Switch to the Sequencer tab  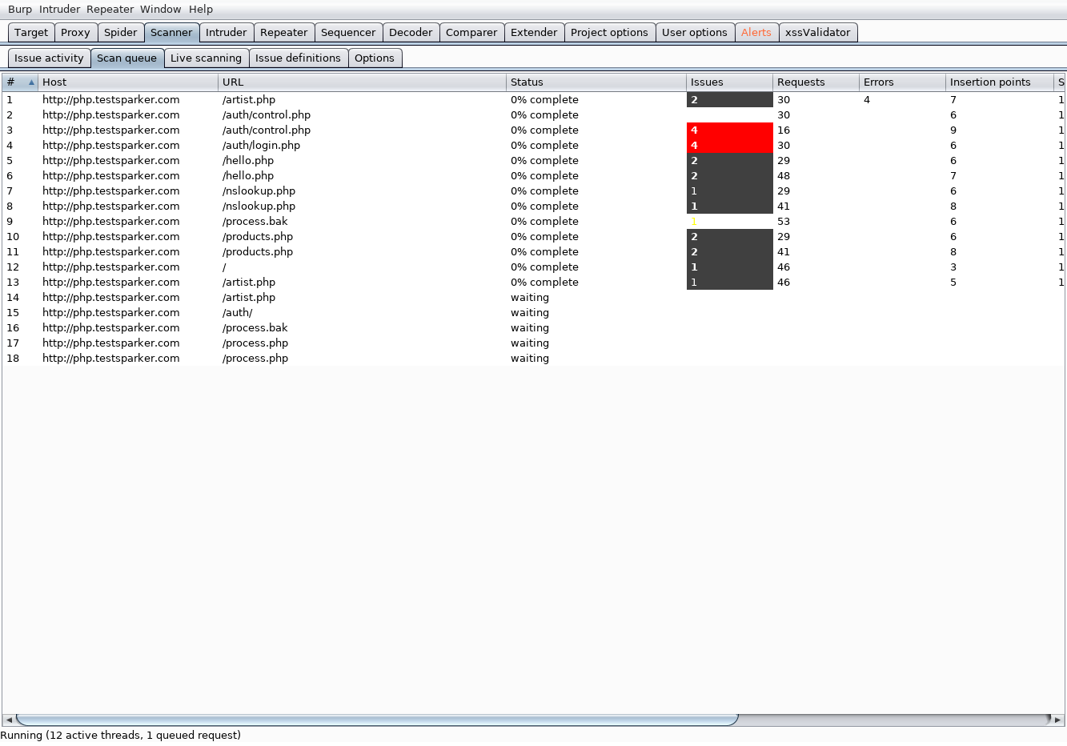tap(348, 33)
